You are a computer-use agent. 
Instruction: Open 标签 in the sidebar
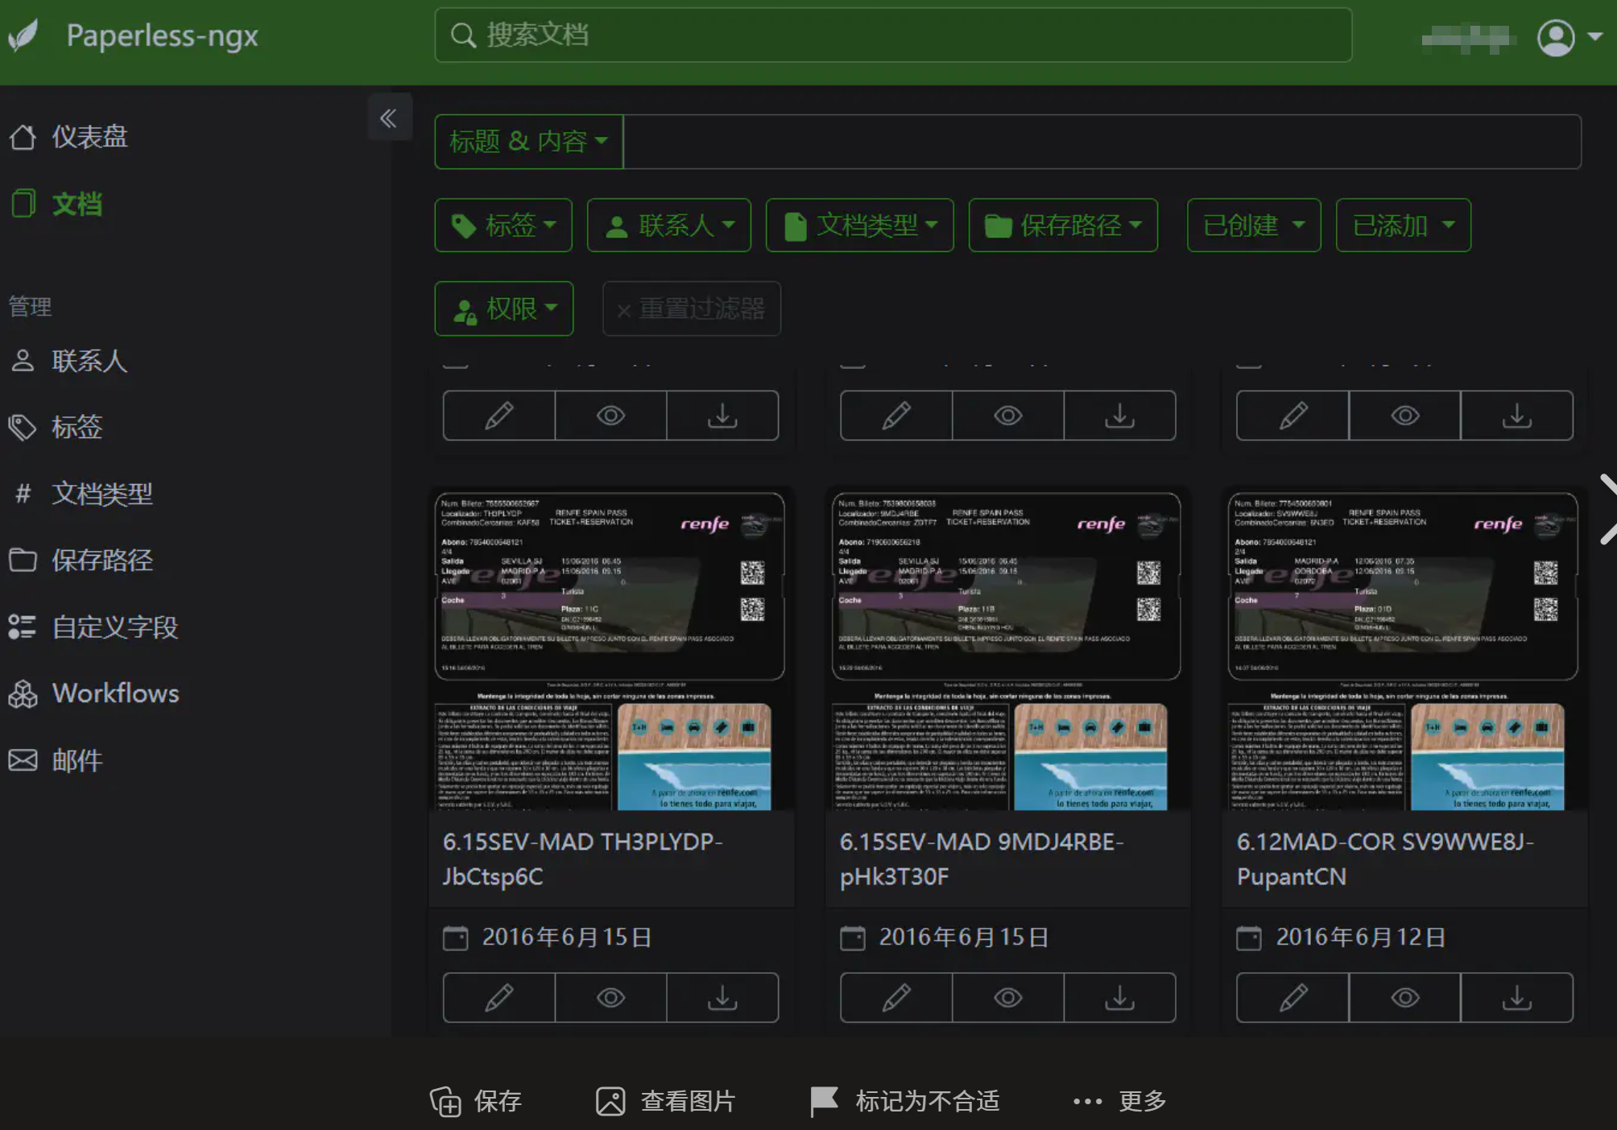click(77, 427)
